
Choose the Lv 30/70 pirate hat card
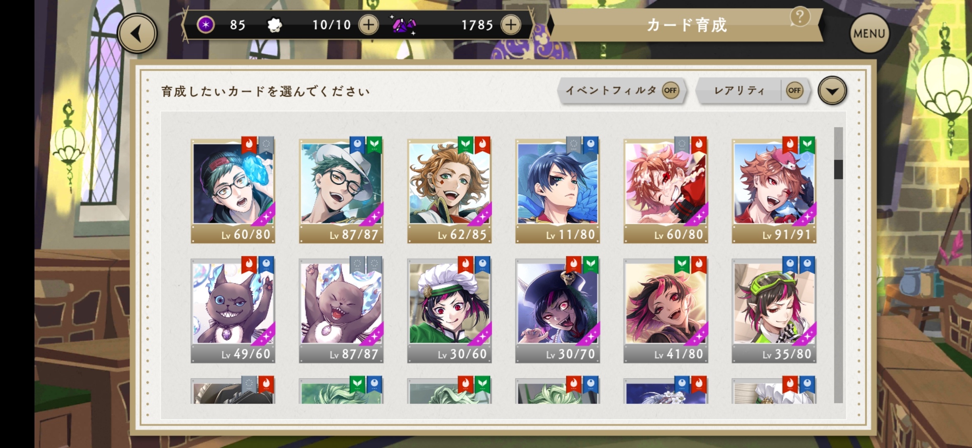[x=557, y=310]
